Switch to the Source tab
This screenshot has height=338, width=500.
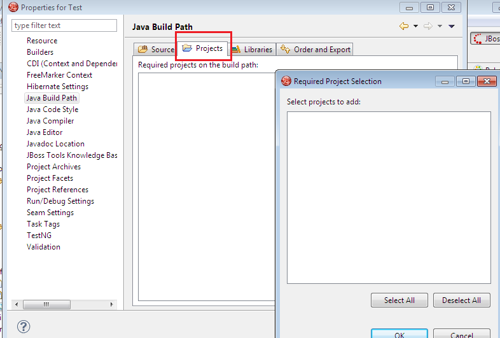pos(156,50)
